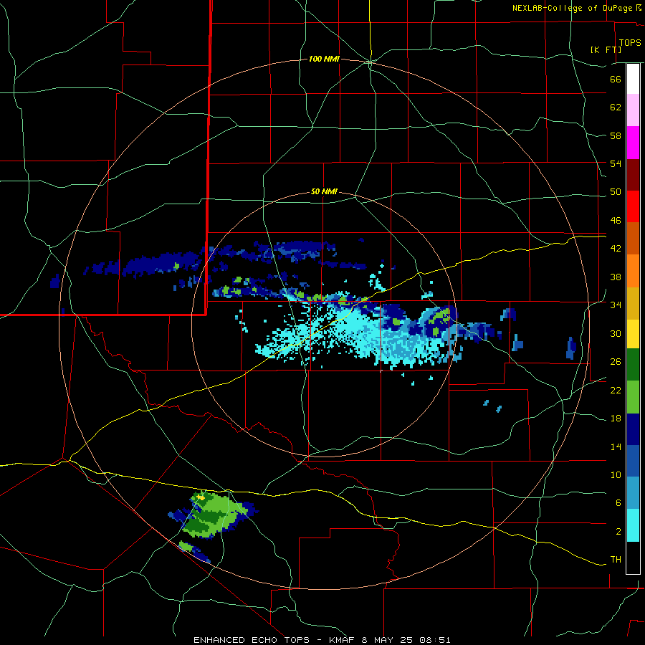Screen dimensions: 645x645
Task: Click the legend value "18"
Action: coord(616,419)
